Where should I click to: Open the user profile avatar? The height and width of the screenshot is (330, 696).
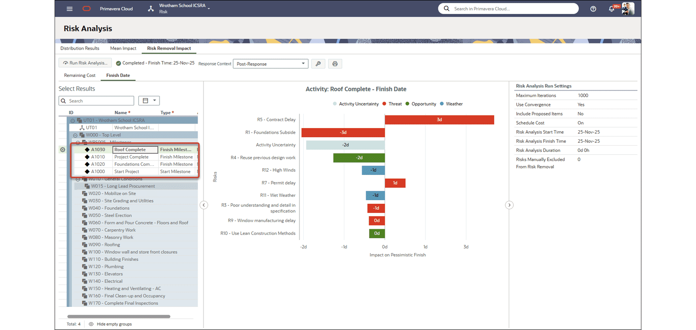628,9
